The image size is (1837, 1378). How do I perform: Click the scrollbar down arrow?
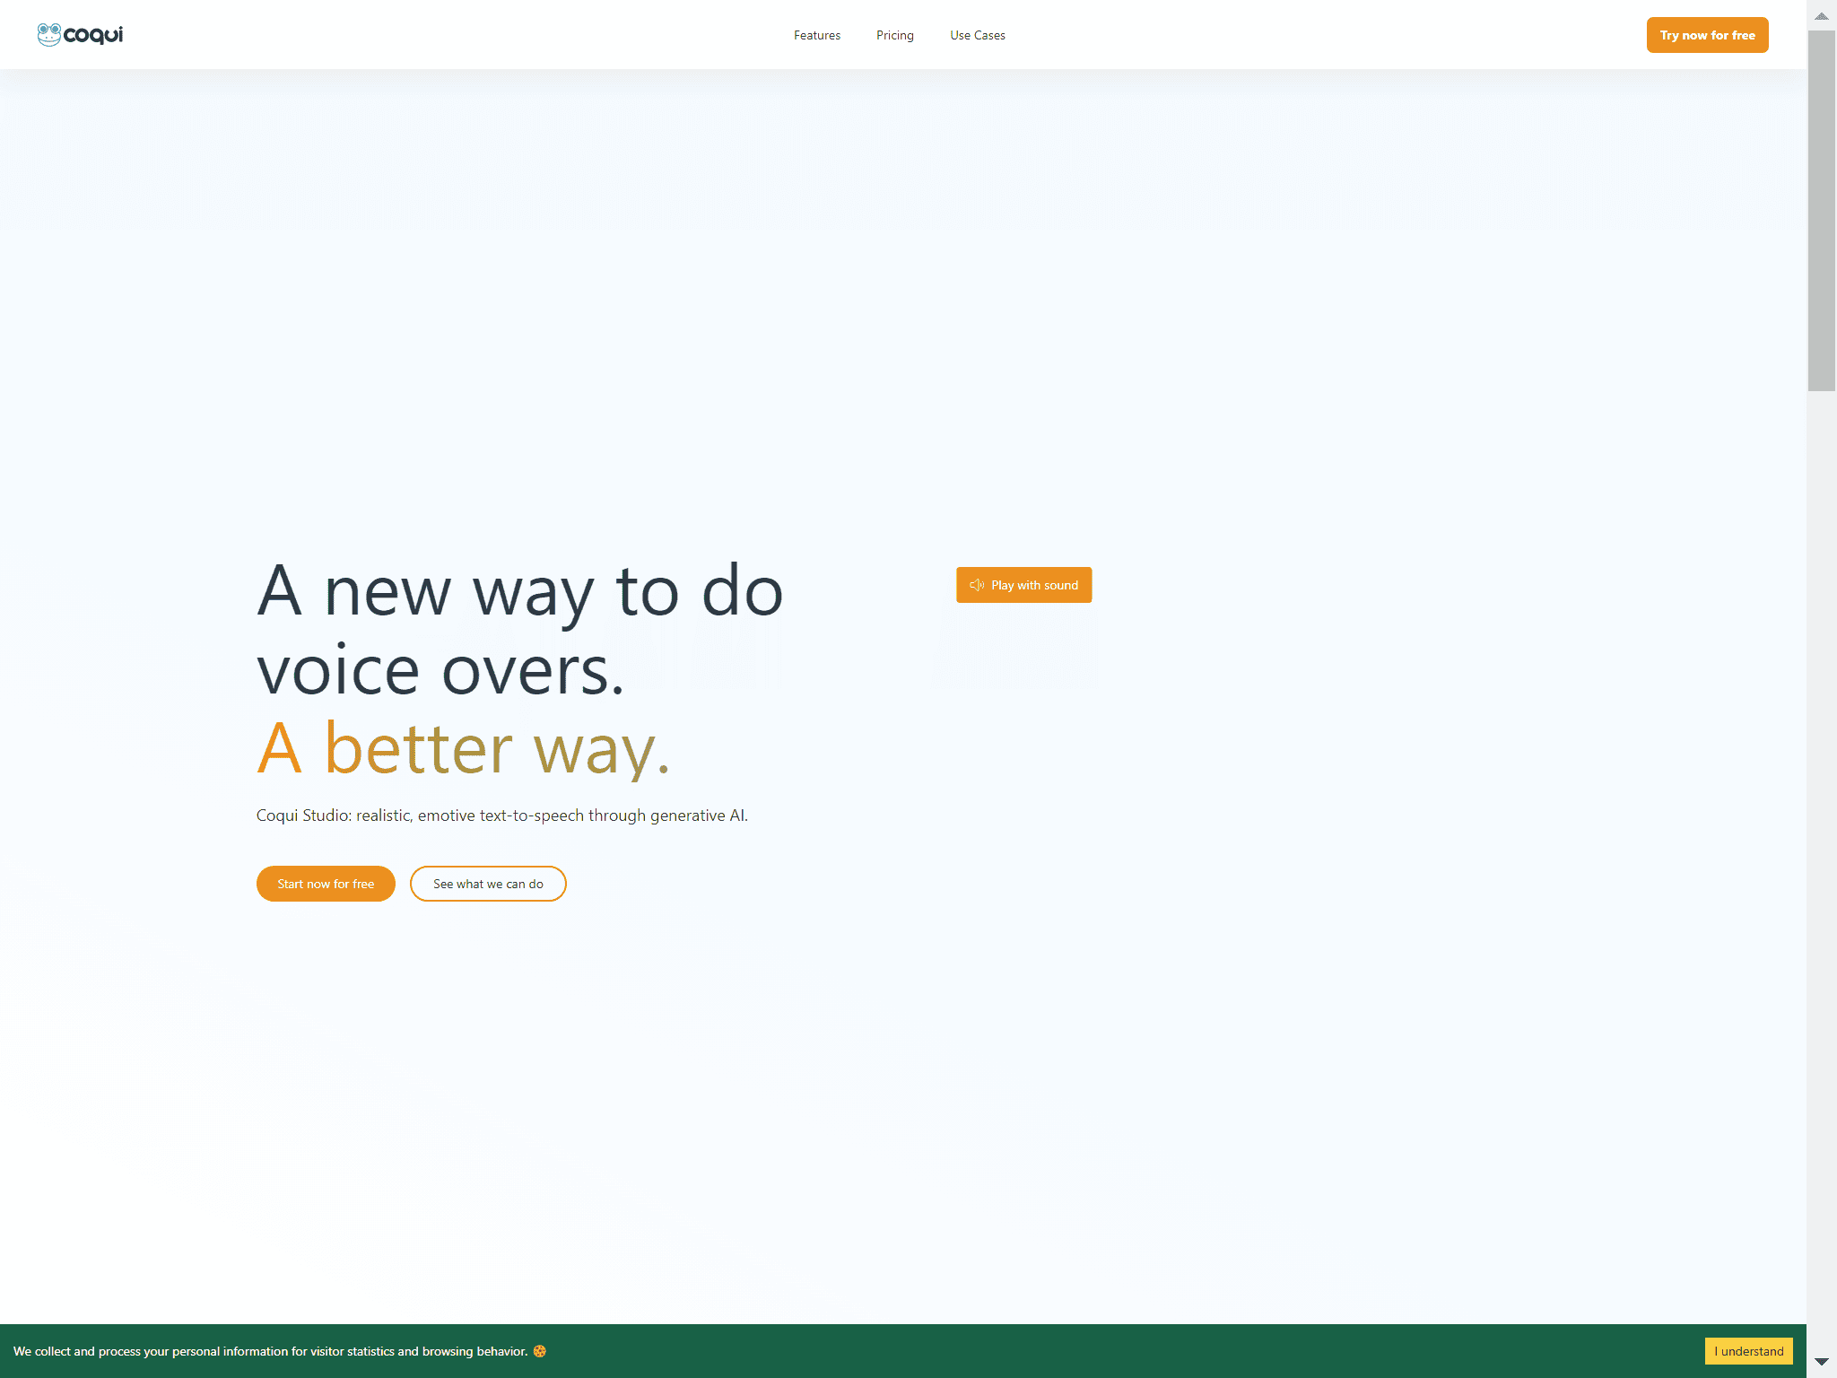1822,1362
